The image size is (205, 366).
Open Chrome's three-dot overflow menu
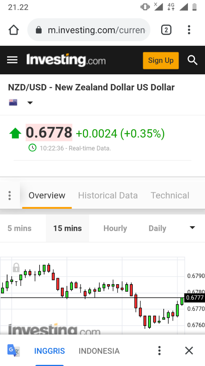point(189,30)
